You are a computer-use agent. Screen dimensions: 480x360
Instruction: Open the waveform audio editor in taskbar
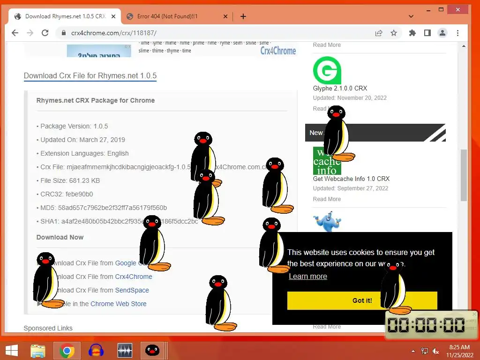tap(125, 351)
